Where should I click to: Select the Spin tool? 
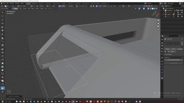(x=3, y=67)
